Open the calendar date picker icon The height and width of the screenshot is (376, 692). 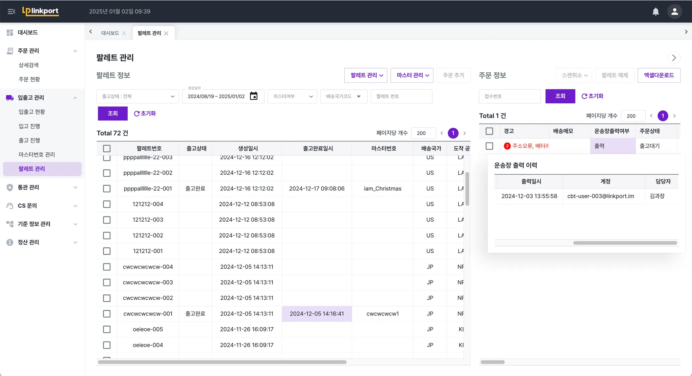253,96
